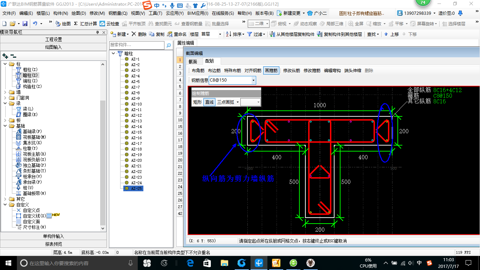
Task: Open 钢筋量(Q) menu
Action: (x=118, y=13)
